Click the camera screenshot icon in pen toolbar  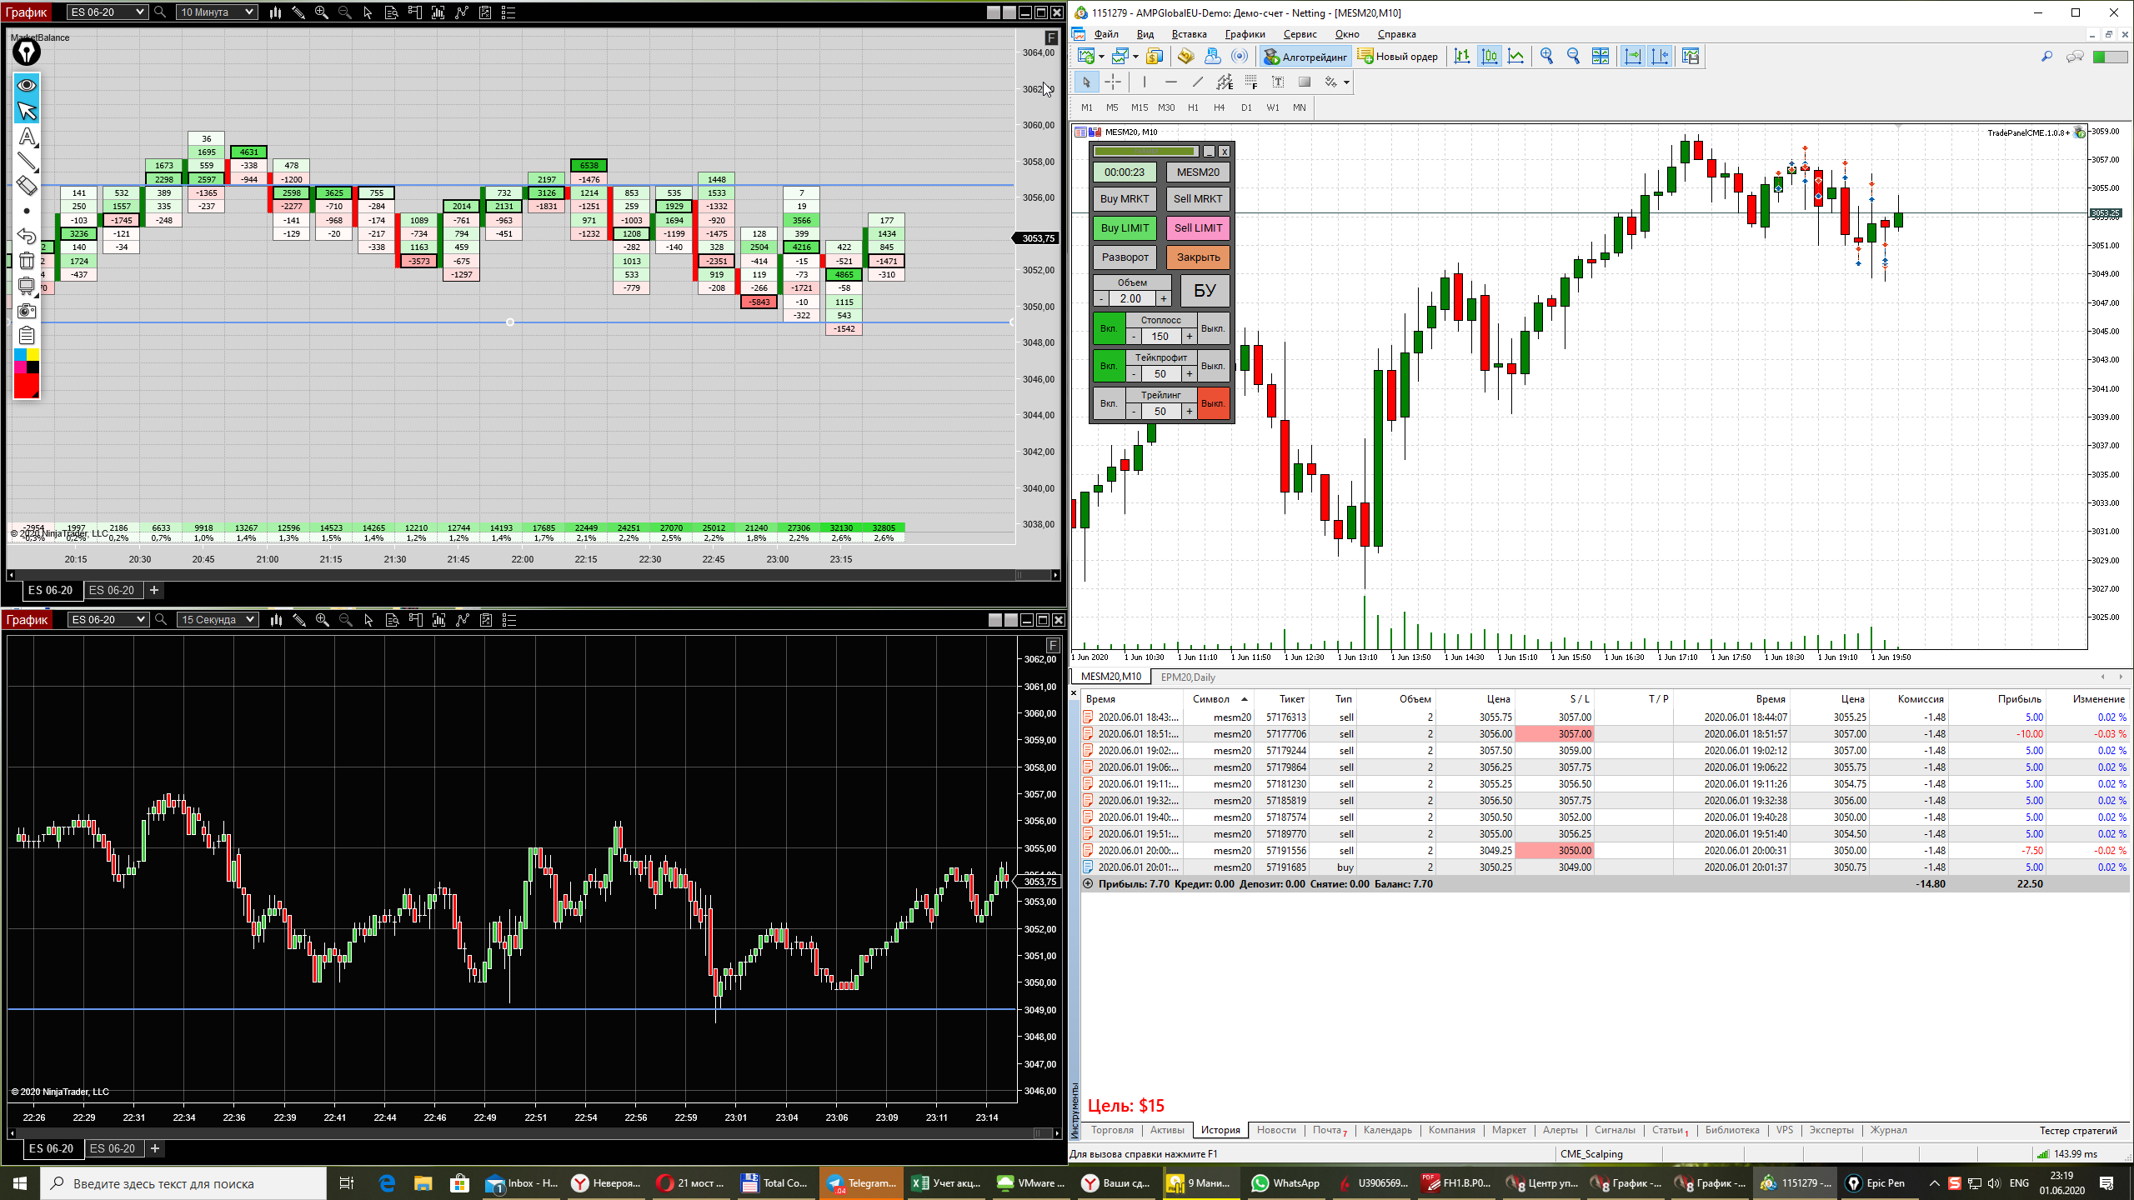click(x=27, y=311)
